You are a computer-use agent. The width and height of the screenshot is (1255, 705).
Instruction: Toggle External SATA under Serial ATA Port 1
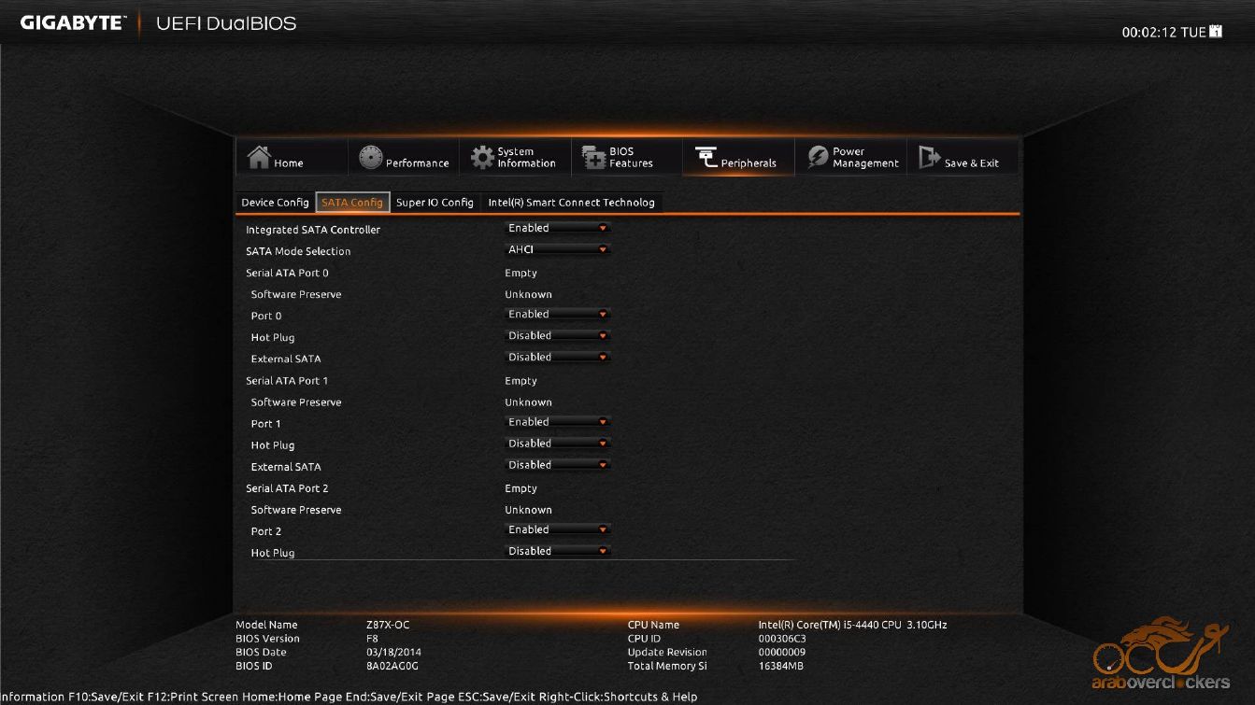click(558, 465)
